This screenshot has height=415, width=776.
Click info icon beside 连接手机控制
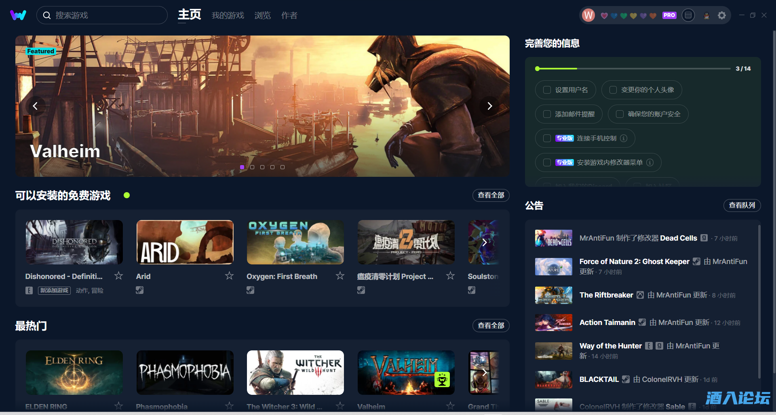click(x=624, y=138)
